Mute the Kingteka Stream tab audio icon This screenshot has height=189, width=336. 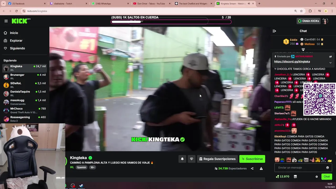pos(249,4)
